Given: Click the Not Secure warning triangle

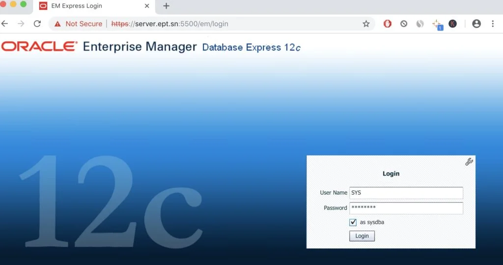Looking at the screenshot, I should 57,24.
